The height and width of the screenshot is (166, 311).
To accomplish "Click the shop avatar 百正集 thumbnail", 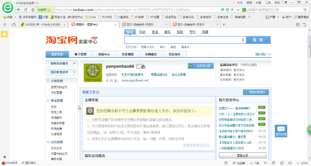I will click(93, 73).
